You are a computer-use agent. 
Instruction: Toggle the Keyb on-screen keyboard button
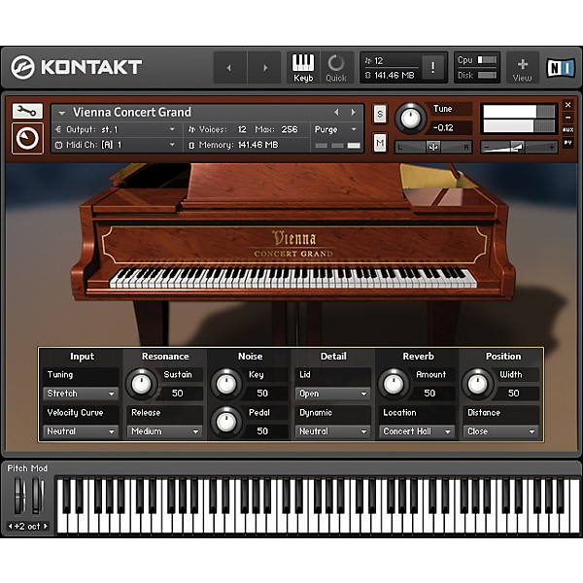click(303, 68)
